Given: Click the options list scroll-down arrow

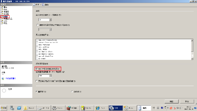Looking at the screenshot, I should pos(192,59).
